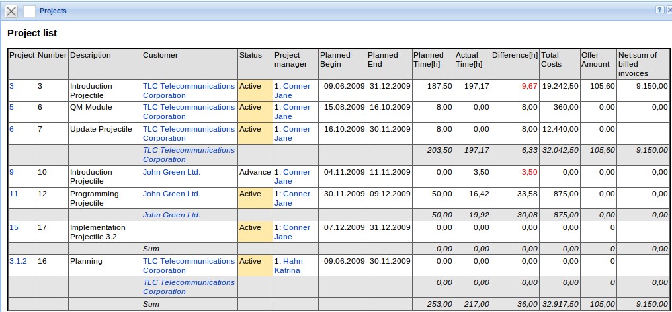The width and height of the screenshot is (672, 312).
Task: Click the Status column header
Action: tap(250, 55)
